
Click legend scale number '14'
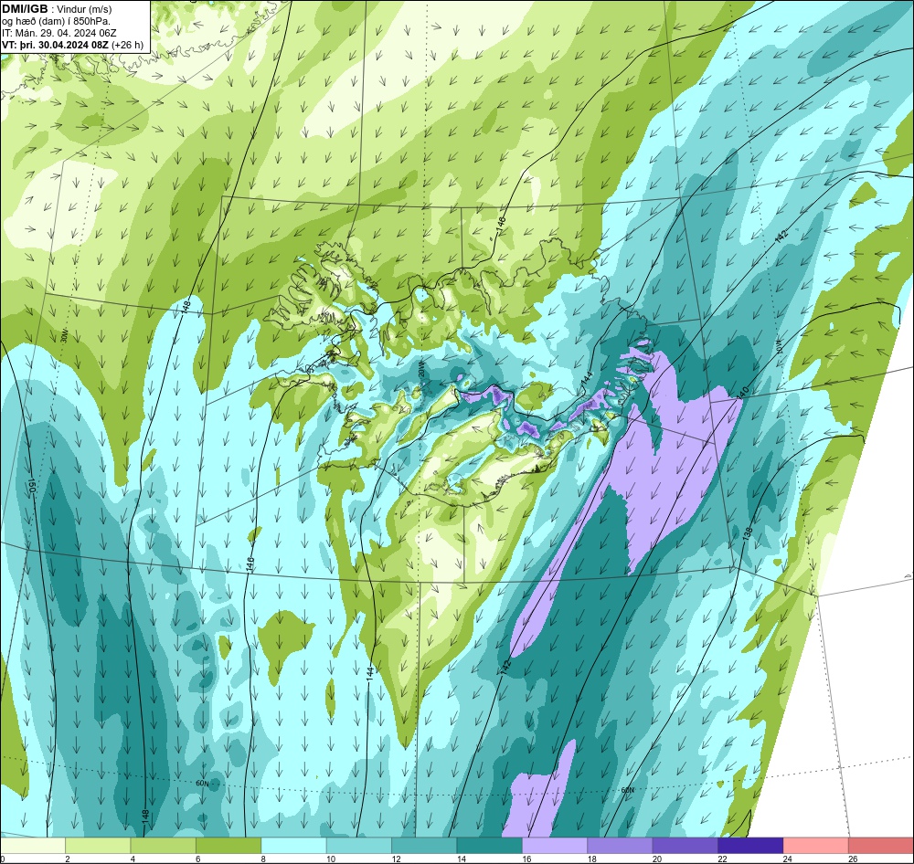(x=461, y=859)
